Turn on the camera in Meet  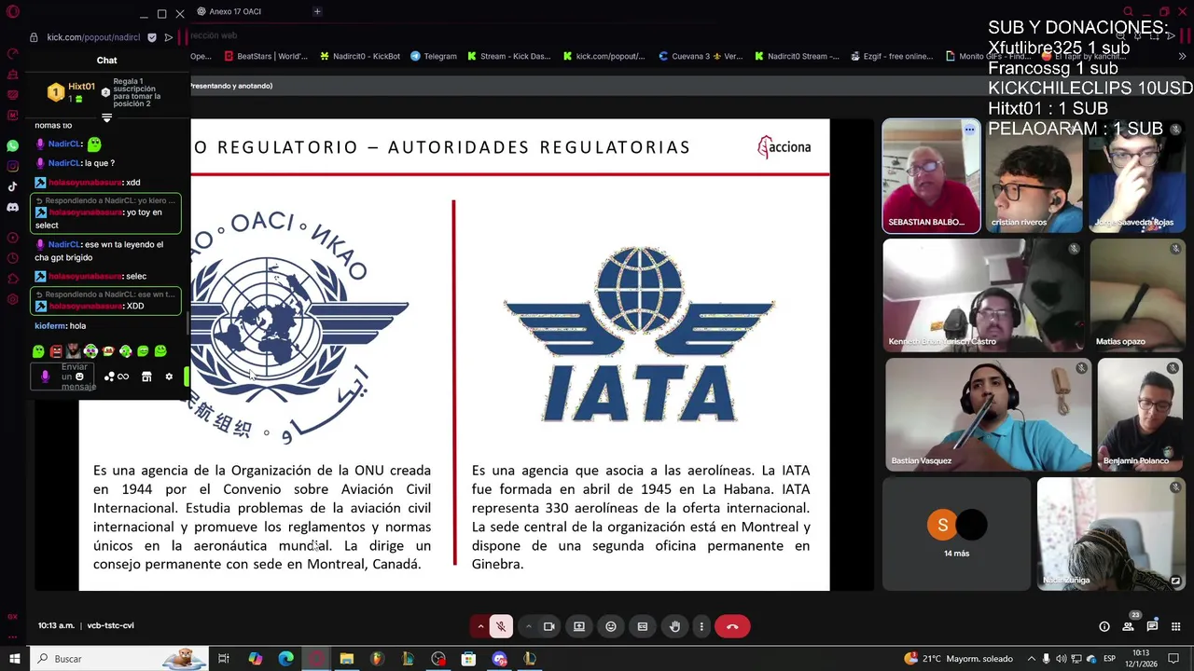pos(549,626)
